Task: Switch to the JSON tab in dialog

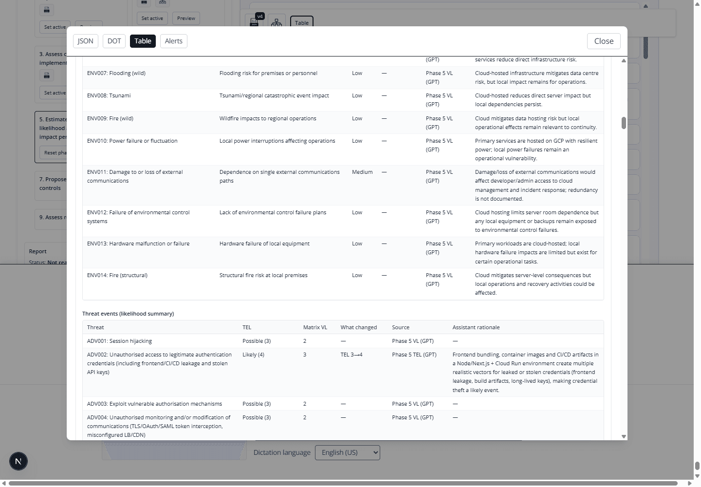Action: point(86,41)
